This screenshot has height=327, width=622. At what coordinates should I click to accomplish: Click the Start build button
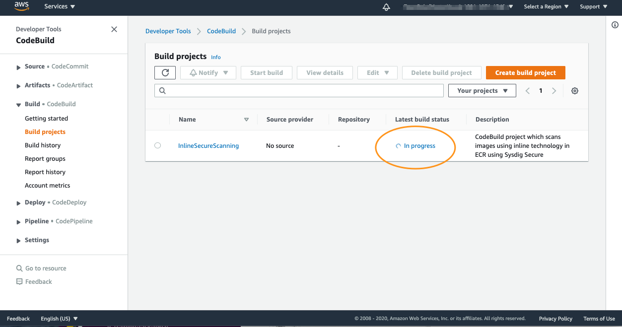click(267, 72)
